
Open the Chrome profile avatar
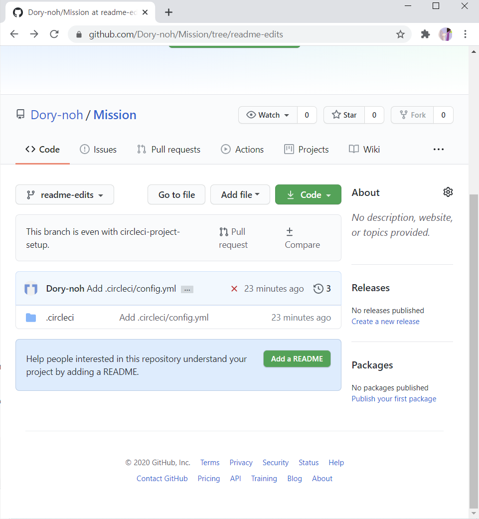445,34
